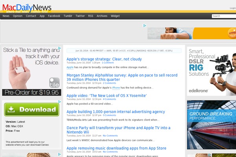236x157 pixels.
Task: Click the Search input field
Action: (x=224, y=16)
